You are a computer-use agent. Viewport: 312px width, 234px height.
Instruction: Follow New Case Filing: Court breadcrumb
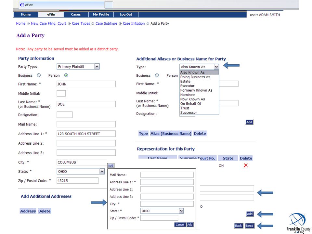tap(48, 23)
